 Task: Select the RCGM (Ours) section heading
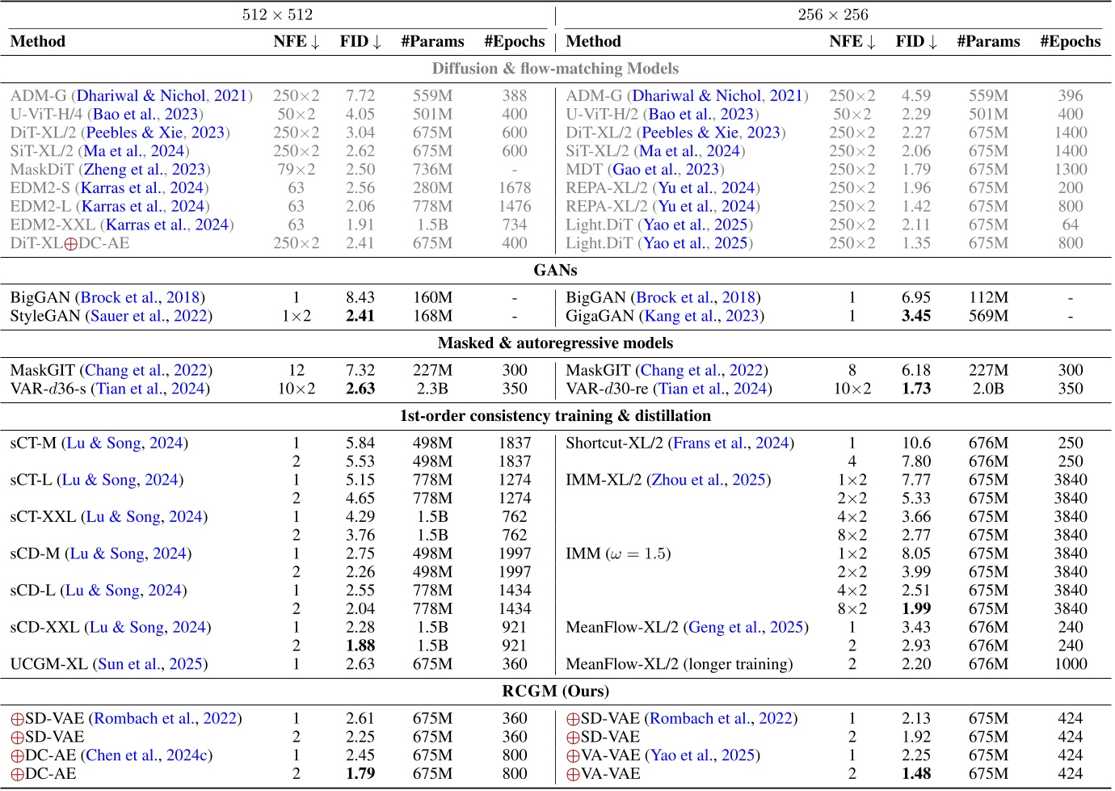(x=555, y=692)
